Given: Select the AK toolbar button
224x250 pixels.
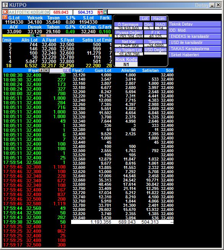Looking at the screenshot, I should 12,12.
